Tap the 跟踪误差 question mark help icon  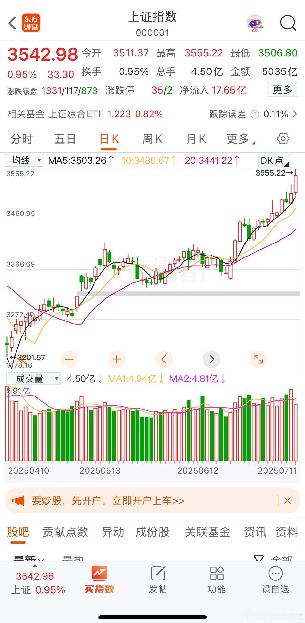pyautogui.click(x=255, y=114)
